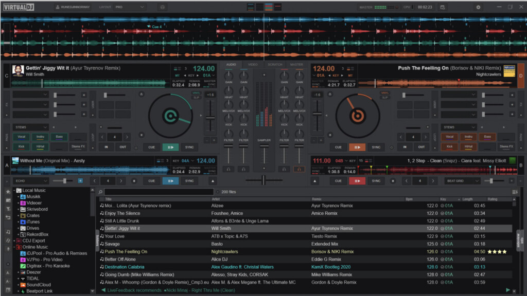Play/pause deck B with red button
Screen dimensions: 527x296
coord(357,181)
